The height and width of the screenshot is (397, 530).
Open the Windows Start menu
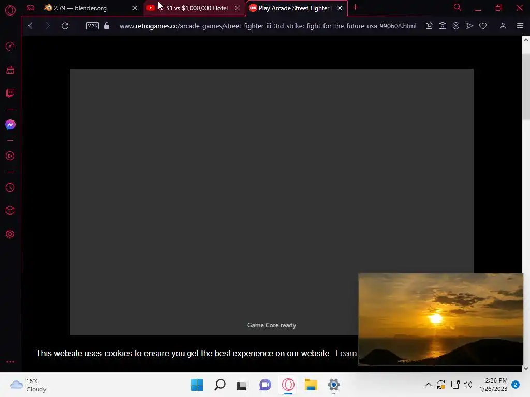point(197,385)
